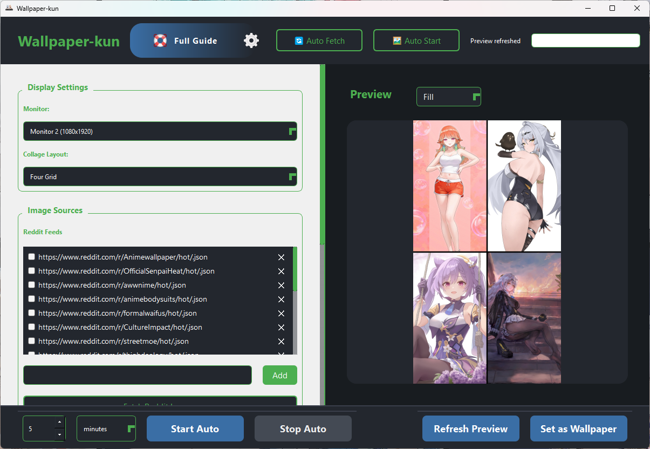Maximize the Wallpaper-kun window
Viewport: 650px width, 449px height.
point(612,8)
